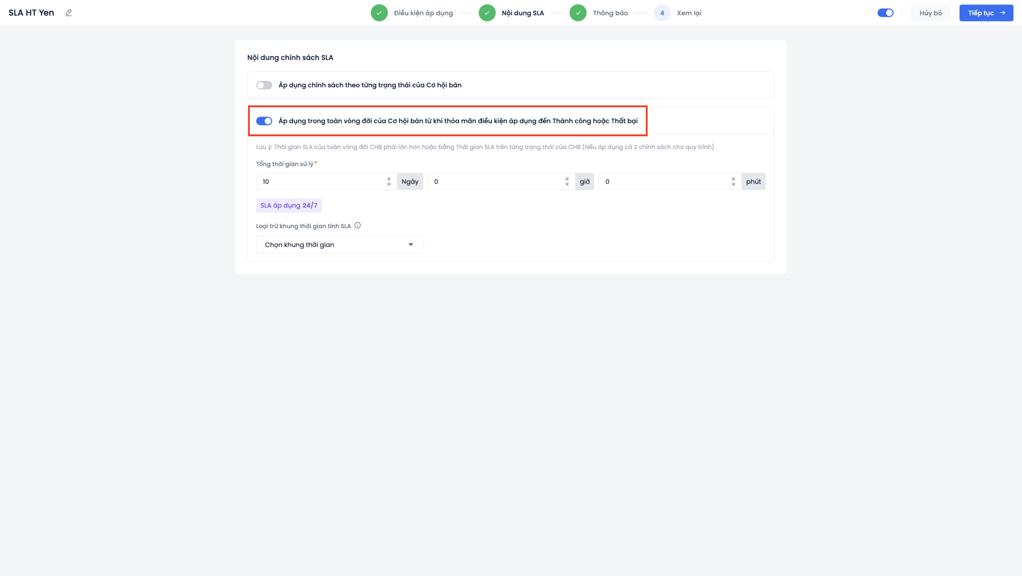Disable the full lifecycle SLA toggle
This screenshot has height=576, width=1022.
tap(264, 121)
